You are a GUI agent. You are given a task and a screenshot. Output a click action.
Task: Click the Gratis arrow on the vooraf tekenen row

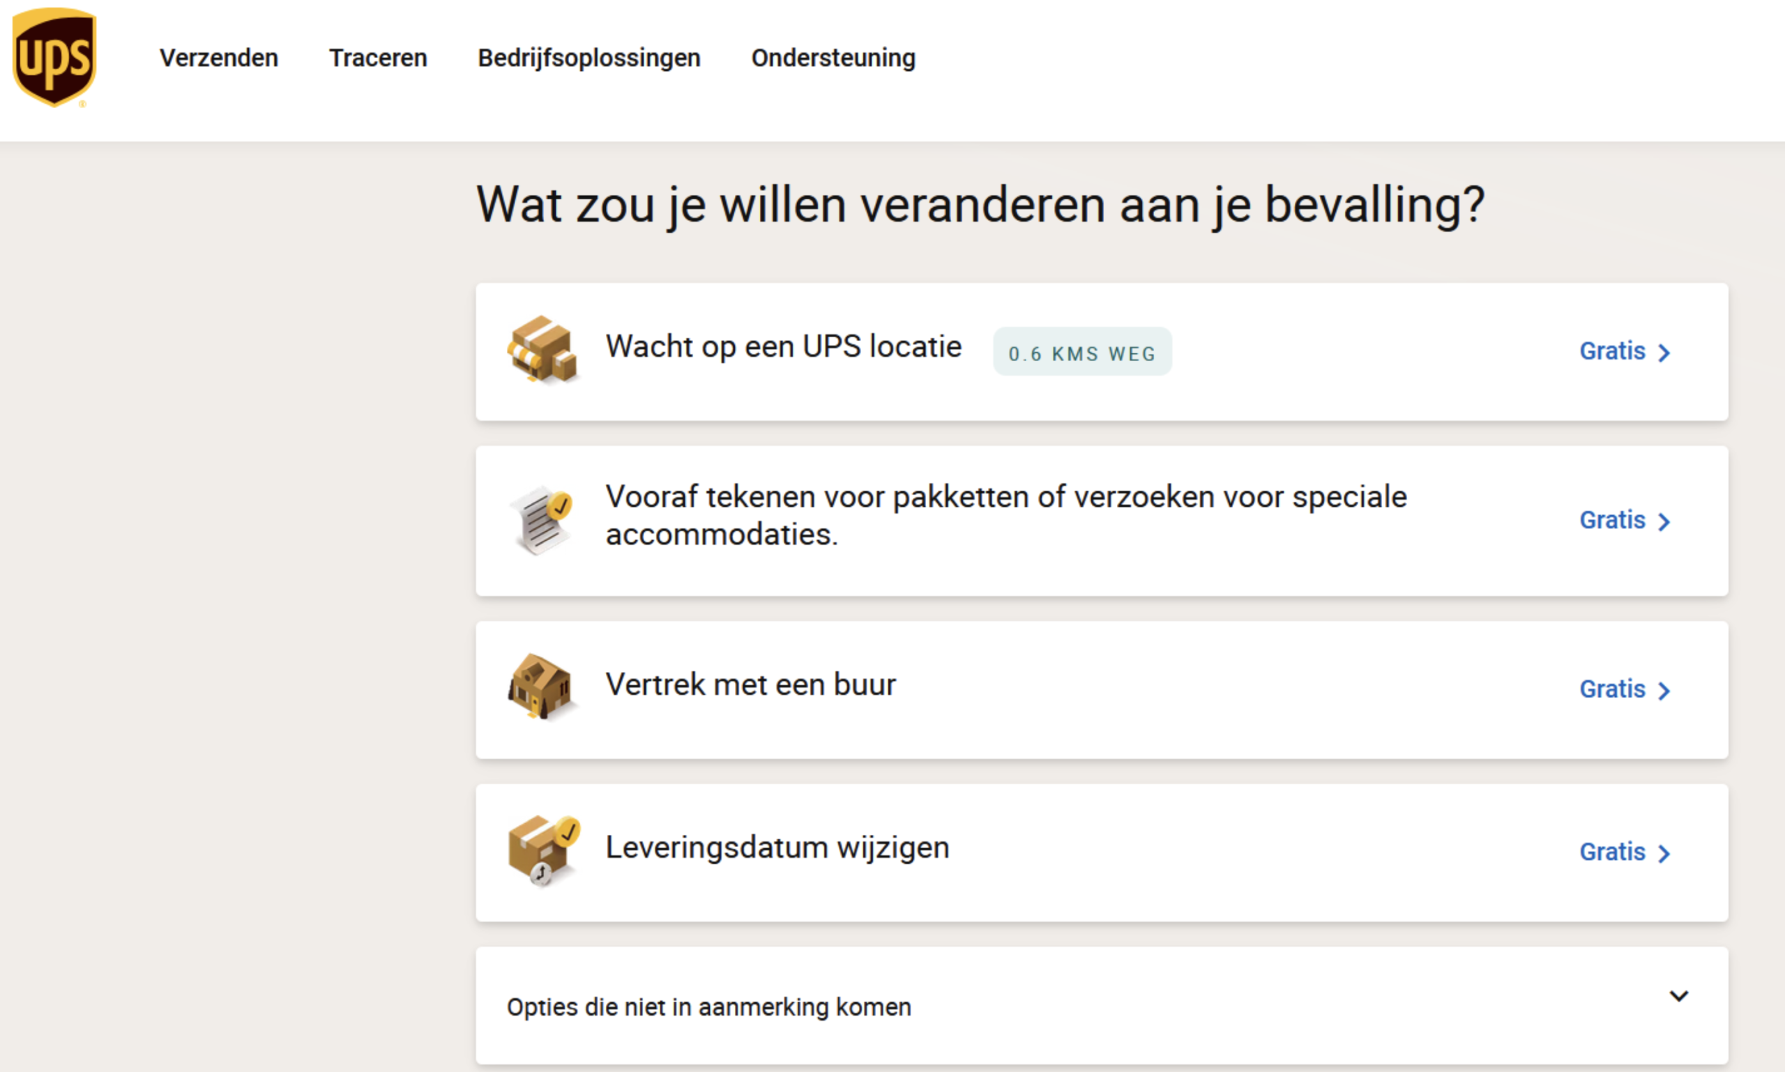[1665, 521]
